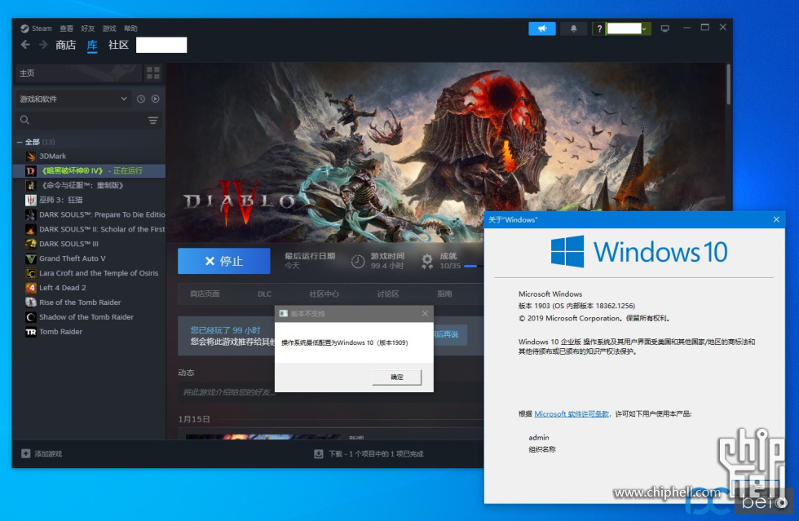Open the account name dropdown arrow
Image resolution: width=799 pixels, height=521 pixels.
644,29
